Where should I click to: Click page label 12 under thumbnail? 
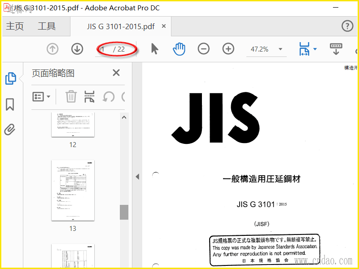73,145
